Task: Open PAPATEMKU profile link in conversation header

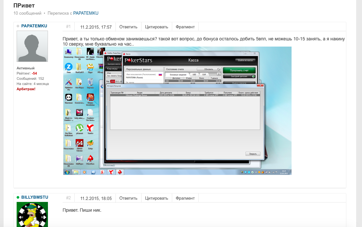Action: tap(86, 13)
